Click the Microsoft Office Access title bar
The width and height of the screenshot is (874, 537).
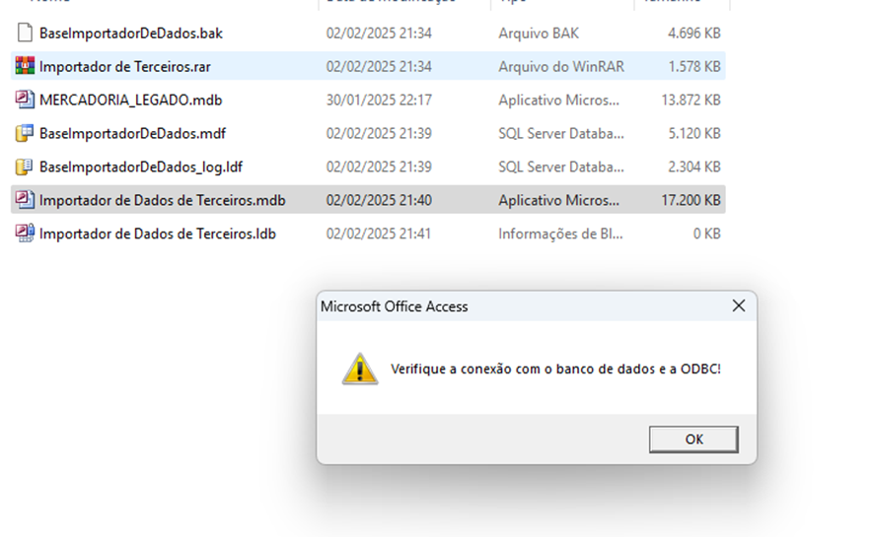point(524,306)
